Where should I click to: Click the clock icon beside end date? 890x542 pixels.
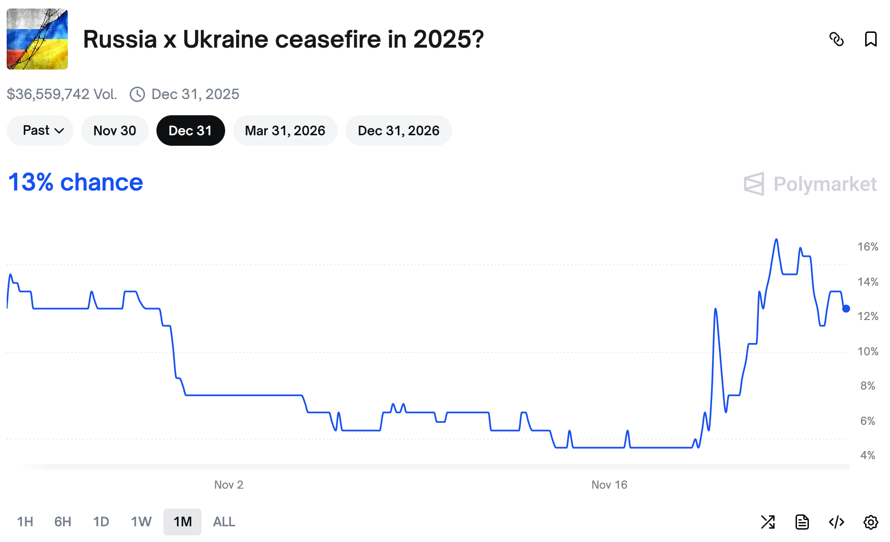click(x=137, y=94)
